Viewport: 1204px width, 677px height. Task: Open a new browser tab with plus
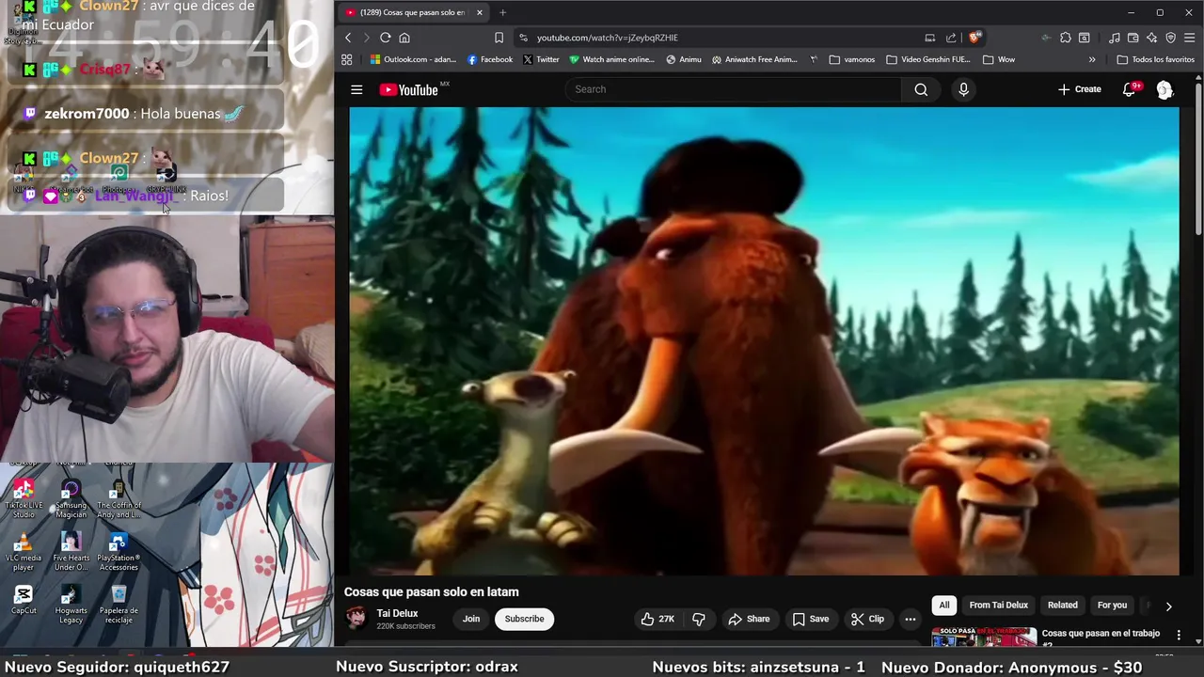click(502, 12)
